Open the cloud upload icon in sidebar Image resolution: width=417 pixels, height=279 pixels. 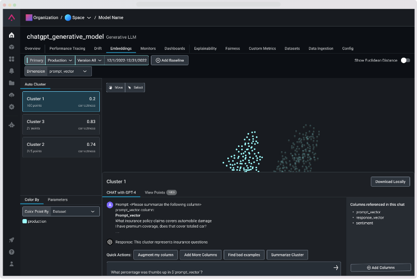point(12,95)
